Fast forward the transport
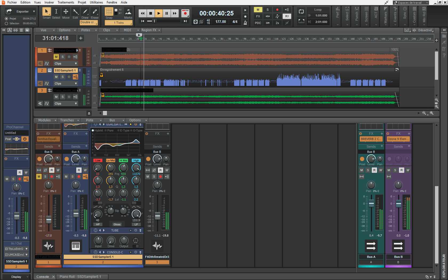 click(x=175, y=13)
